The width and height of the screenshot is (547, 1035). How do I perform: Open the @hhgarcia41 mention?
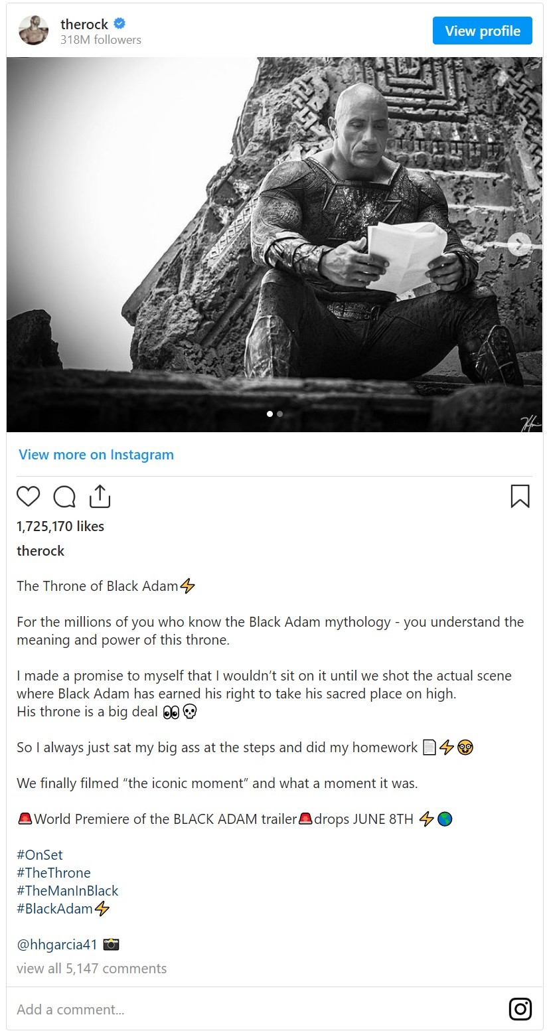[57, 944]
